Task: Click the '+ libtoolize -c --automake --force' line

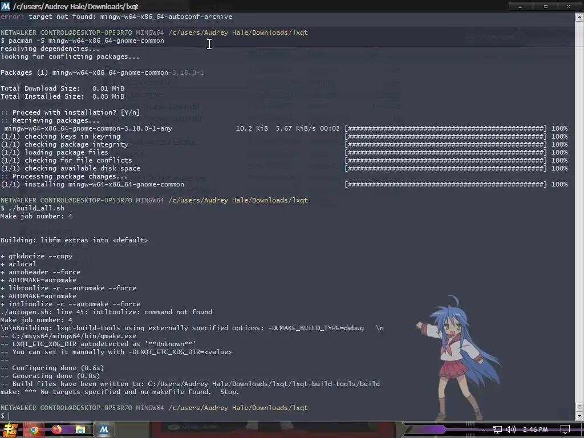Action: (68, 288)
